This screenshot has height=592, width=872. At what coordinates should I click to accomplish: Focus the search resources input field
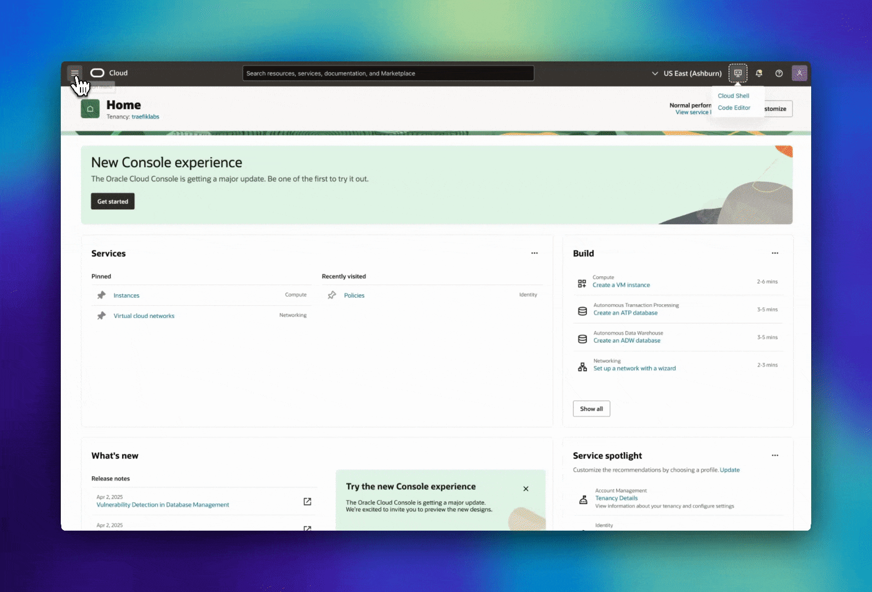pos(388,73)
